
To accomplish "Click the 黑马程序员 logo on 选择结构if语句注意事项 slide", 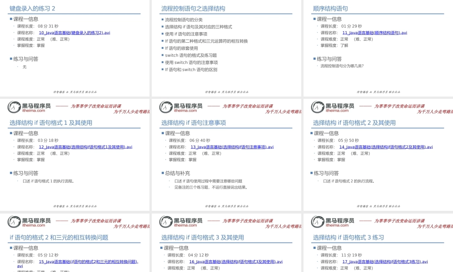I will pyautogui.click(x=166, y=107).
